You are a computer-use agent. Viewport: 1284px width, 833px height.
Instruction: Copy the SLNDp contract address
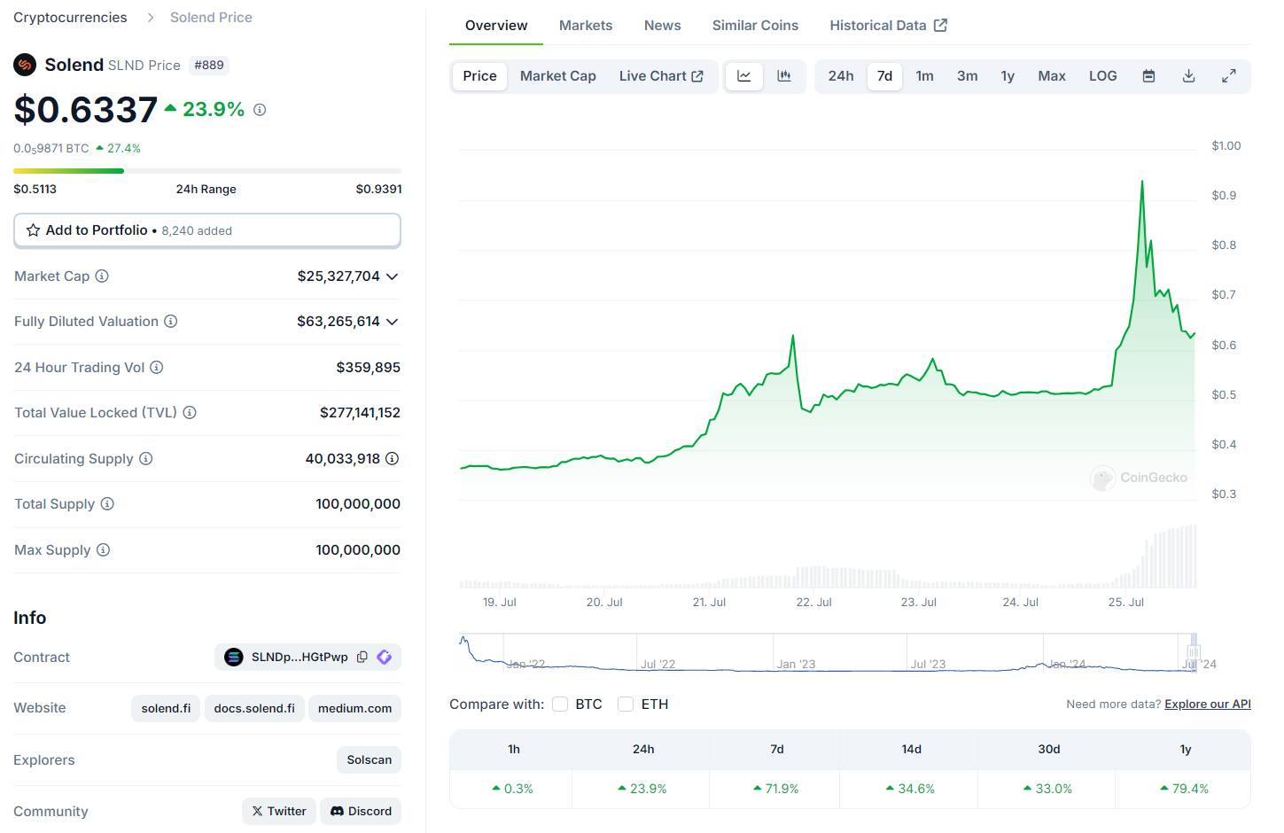click(362, 658)
